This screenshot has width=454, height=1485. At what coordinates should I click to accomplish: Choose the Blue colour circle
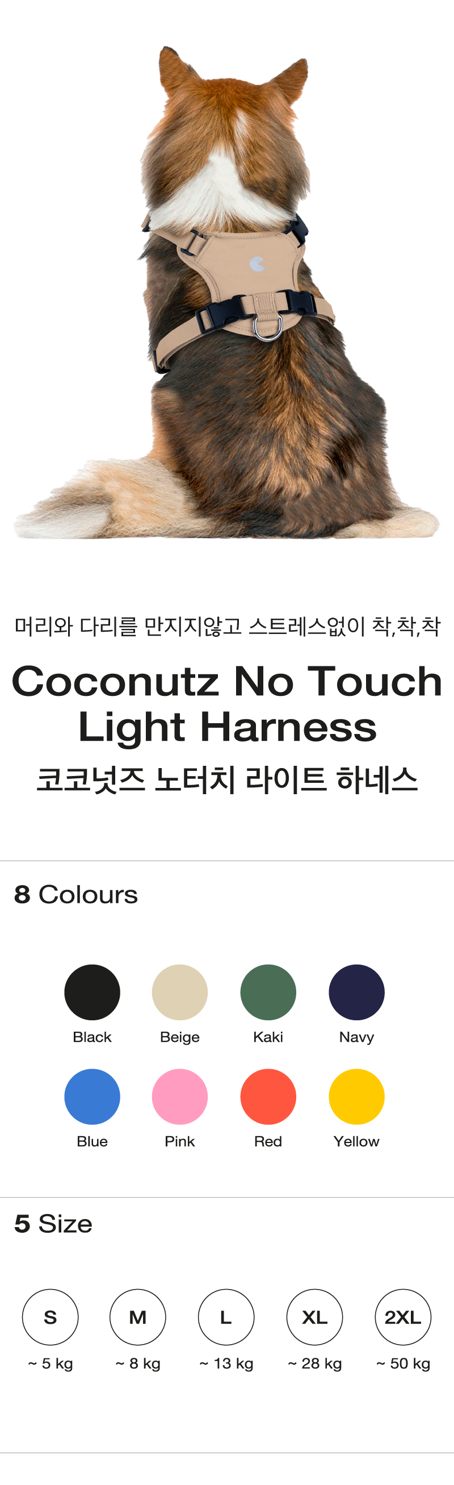click(92, 1096)
